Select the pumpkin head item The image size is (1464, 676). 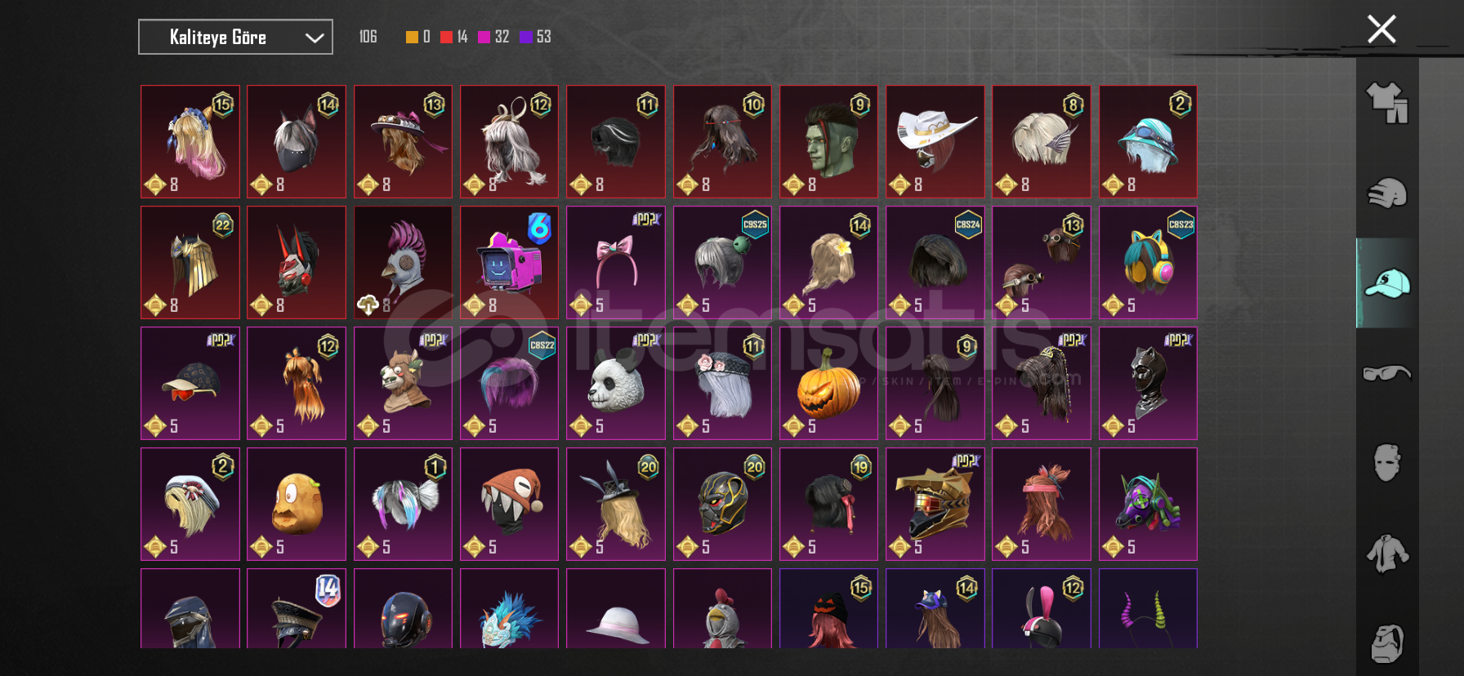pyautogui.click(x=828, y=383)
